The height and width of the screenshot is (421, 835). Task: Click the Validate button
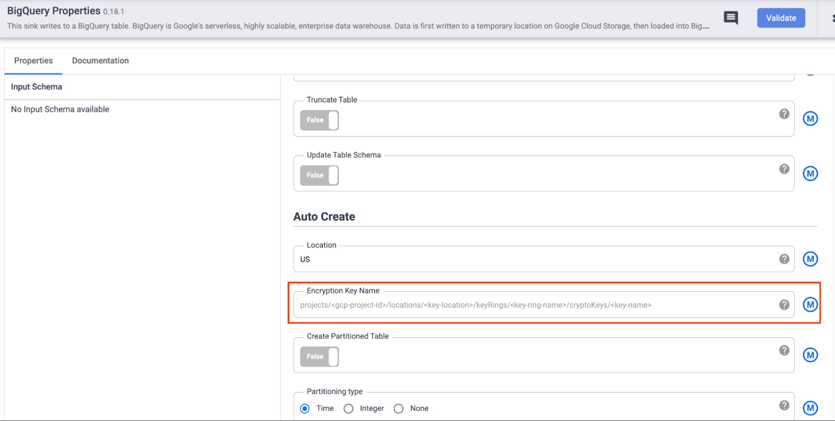781,18
